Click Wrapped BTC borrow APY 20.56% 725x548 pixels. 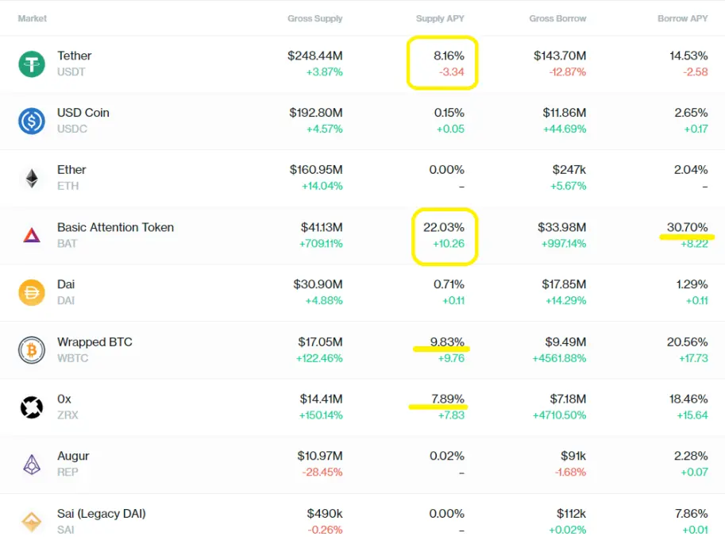pos(687,342)
